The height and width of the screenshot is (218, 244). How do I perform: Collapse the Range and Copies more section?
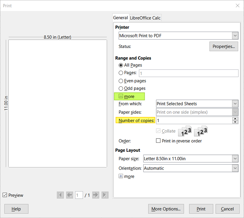coord(121,96)
